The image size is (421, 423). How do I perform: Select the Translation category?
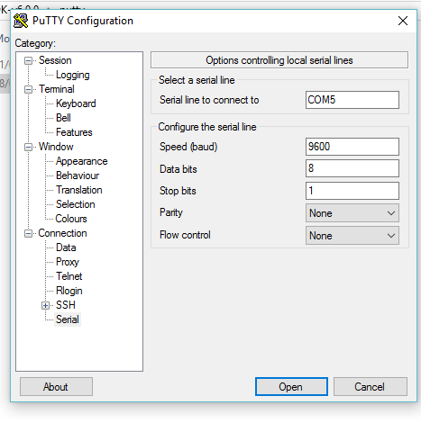(x=79, y=190)
